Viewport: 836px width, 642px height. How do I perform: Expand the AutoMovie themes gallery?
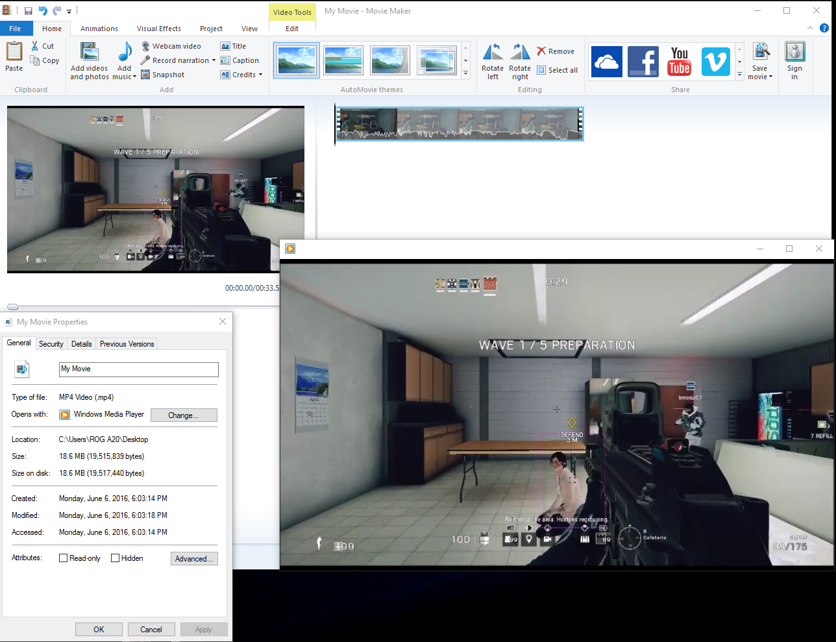click(465, 74)
